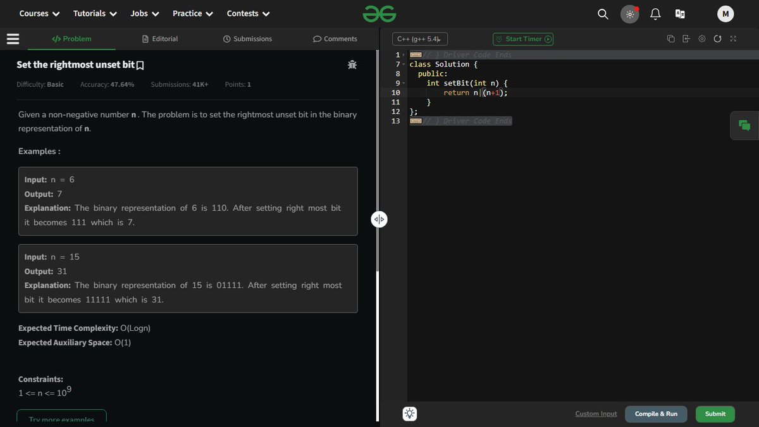Report a bug using bug icon
The height and width of the screenshot is (427, 759).
pyautogui.click(x=352, y=65)
